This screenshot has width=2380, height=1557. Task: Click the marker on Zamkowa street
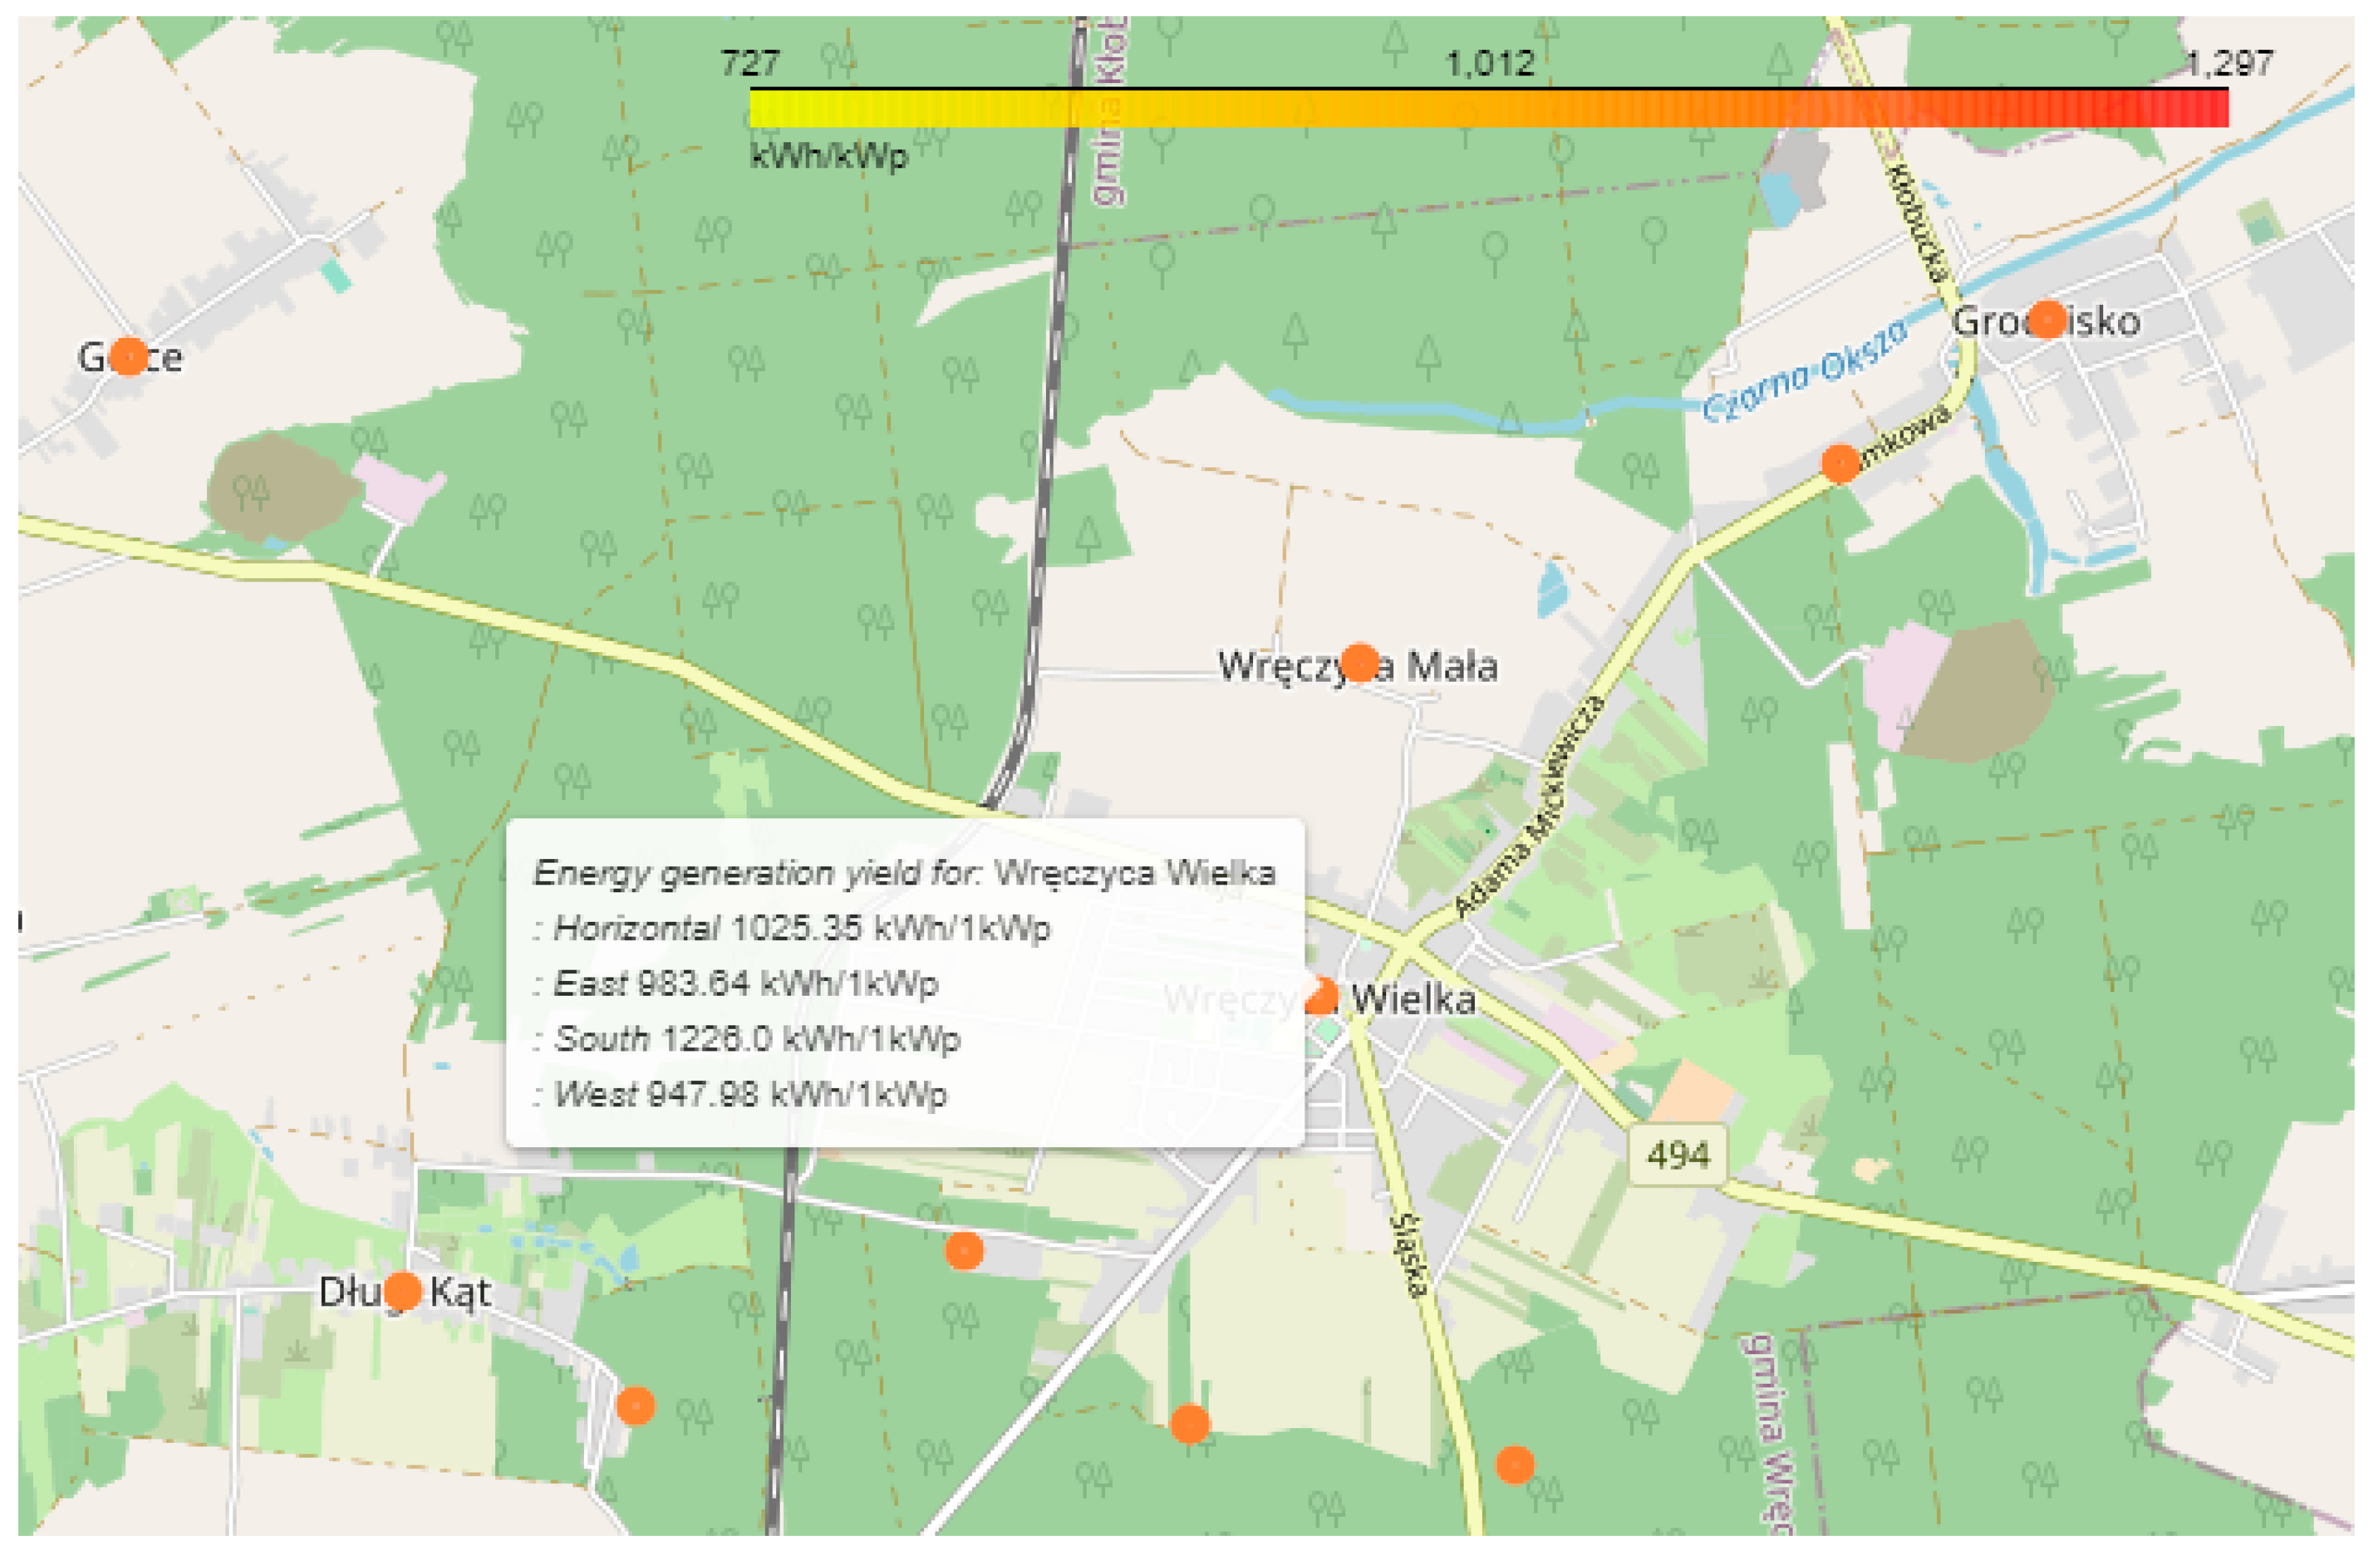coord(1840,464)
